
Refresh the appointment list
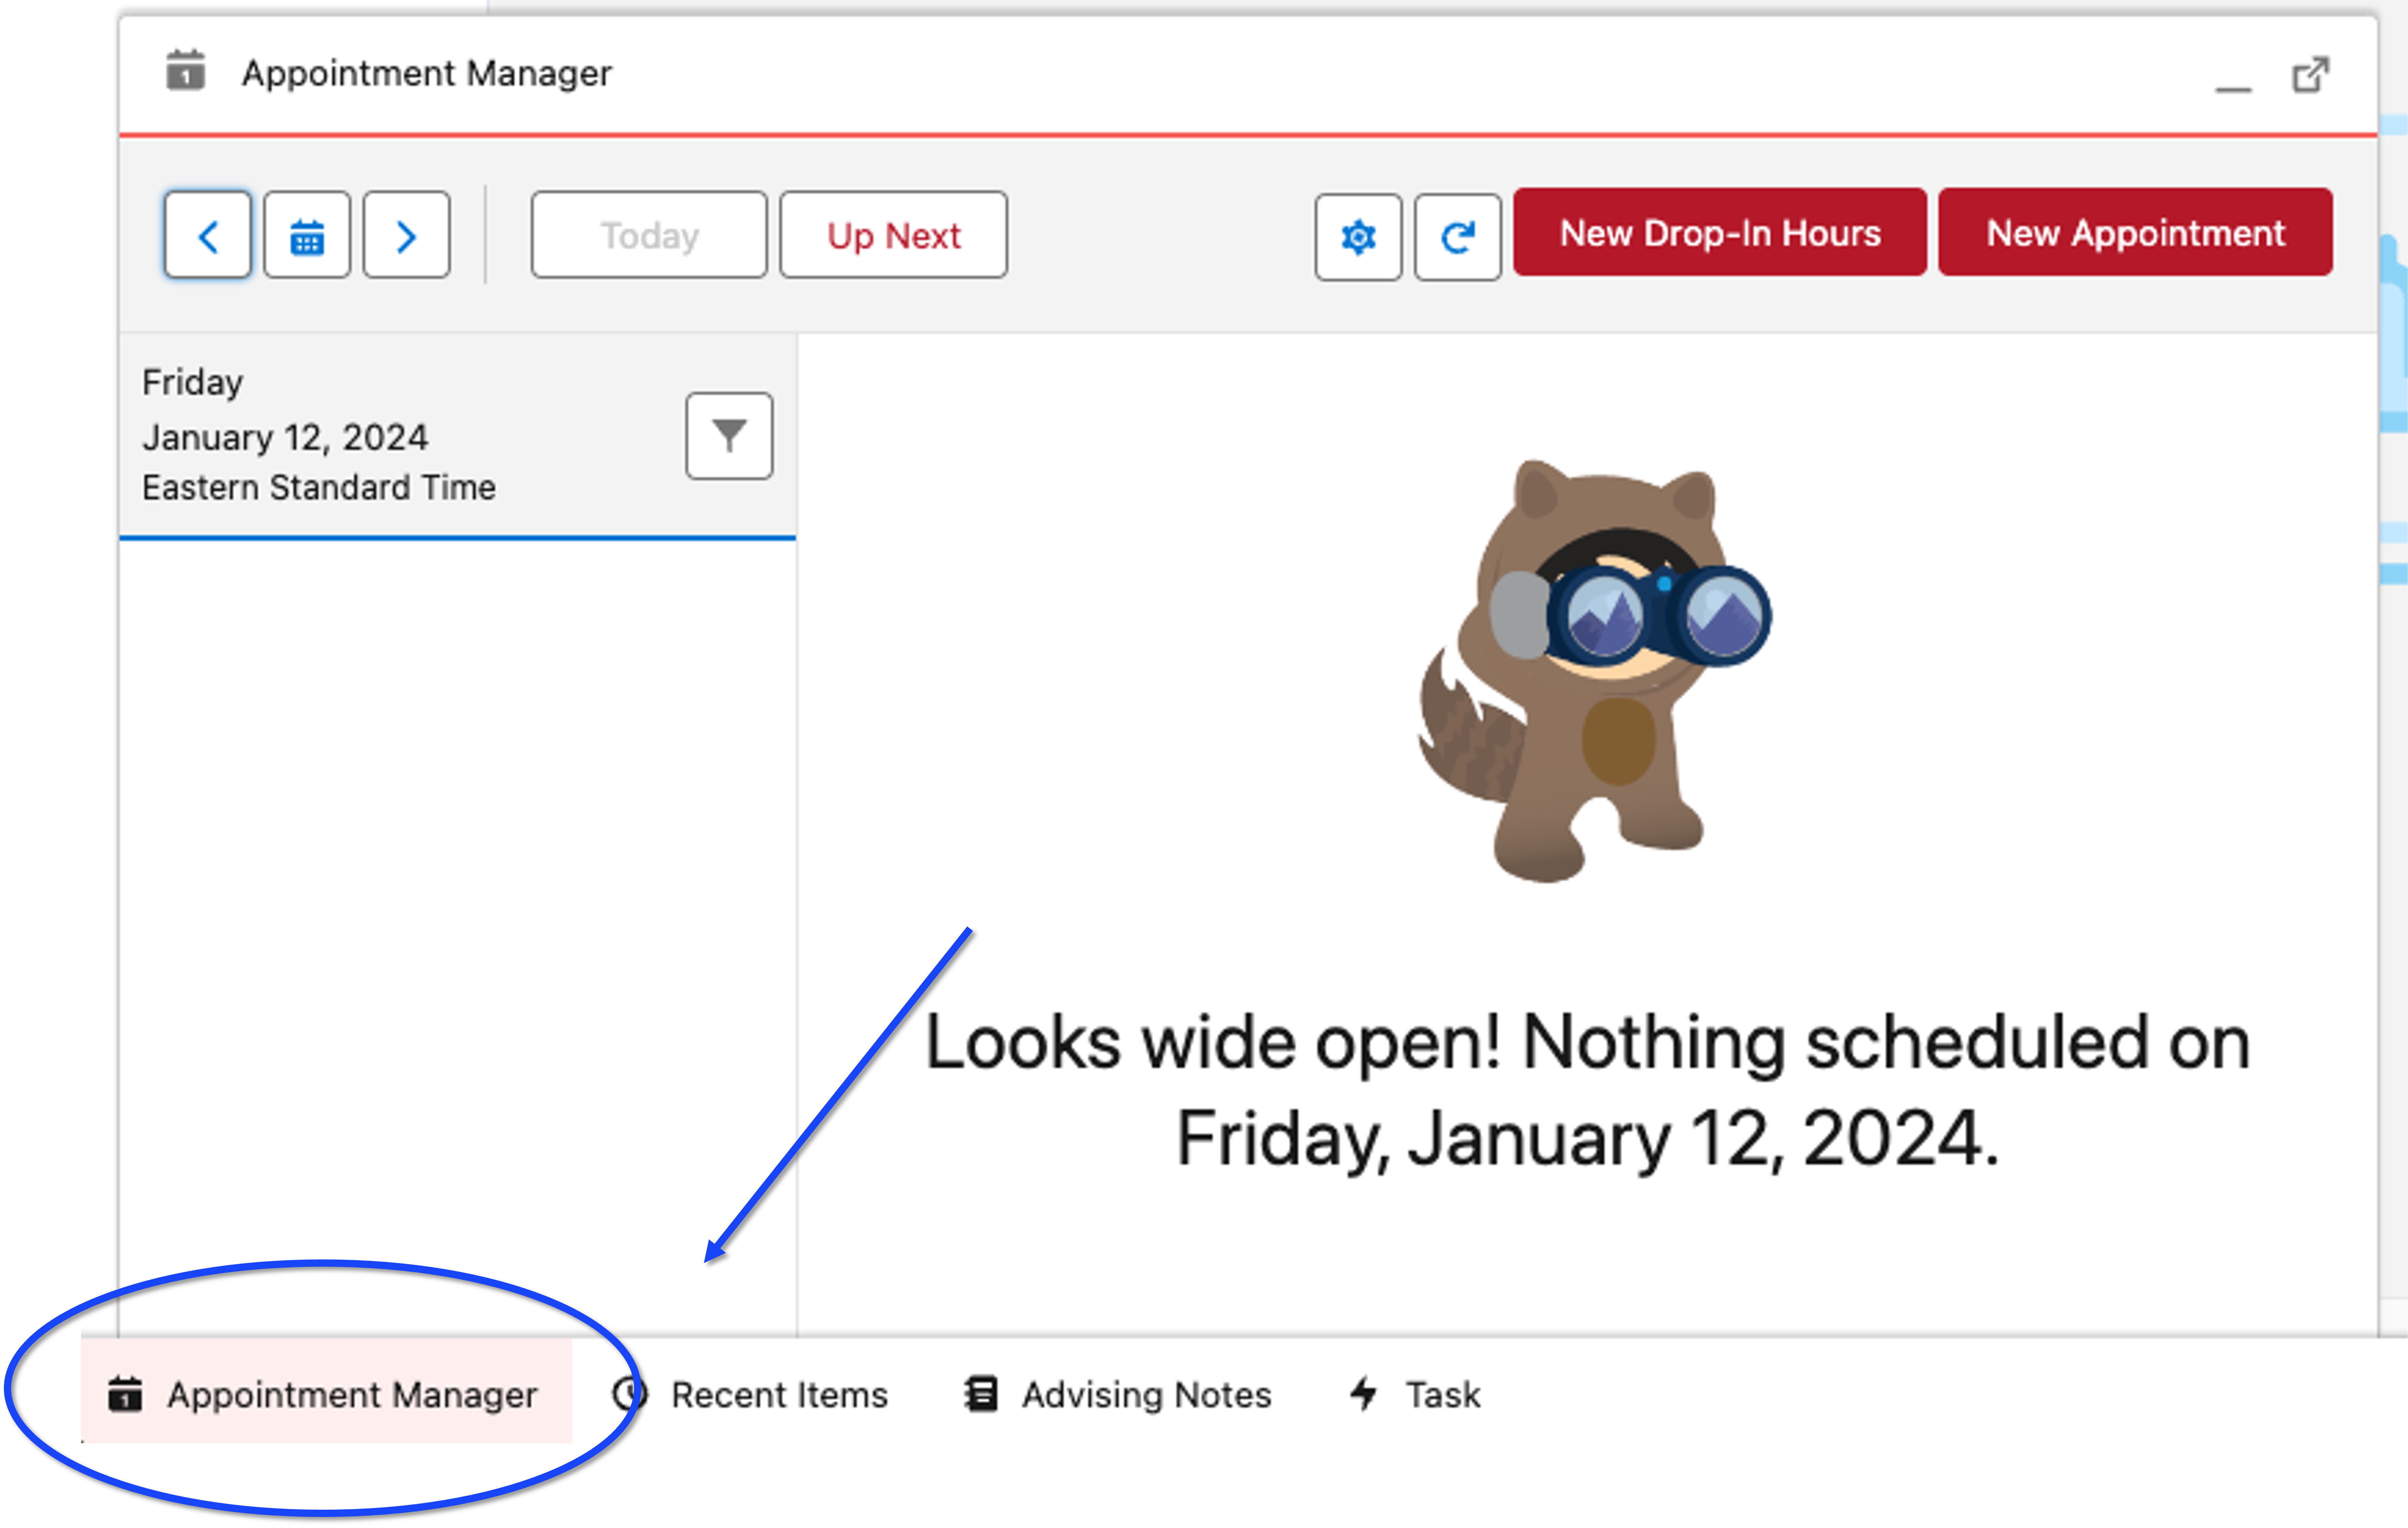pos(1457,237)
